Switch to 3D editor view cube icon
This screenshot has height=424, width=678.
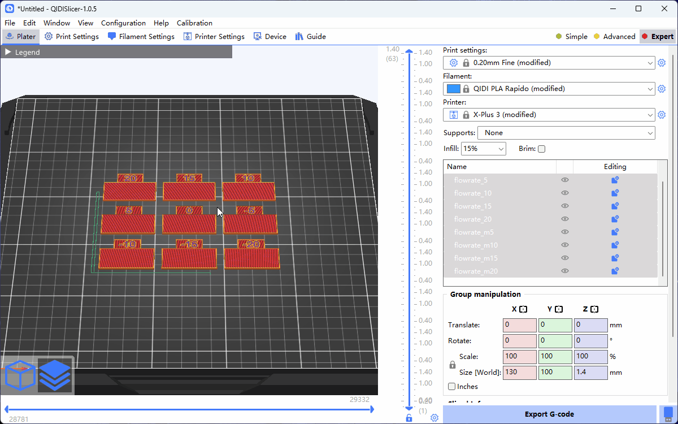[x=20, y=375]
